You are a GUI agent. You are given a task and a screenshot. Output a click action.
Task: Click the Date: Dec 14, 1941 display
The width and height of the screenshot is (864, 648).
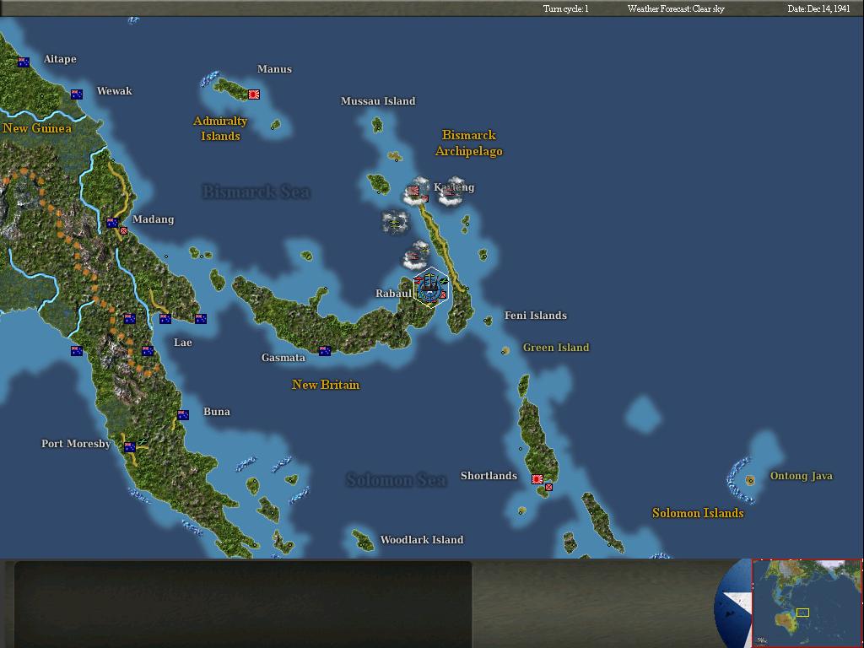tap(818, 8)
